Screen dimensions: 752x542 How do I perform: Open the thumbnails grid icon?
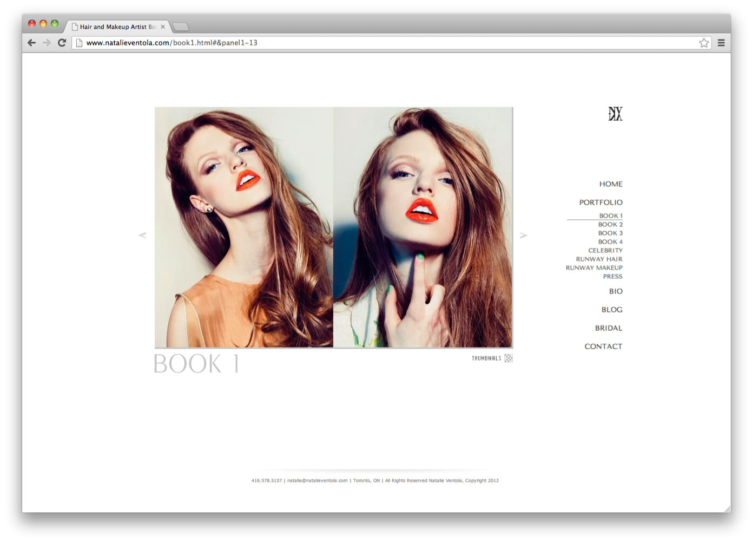click(x=509, y=358)
